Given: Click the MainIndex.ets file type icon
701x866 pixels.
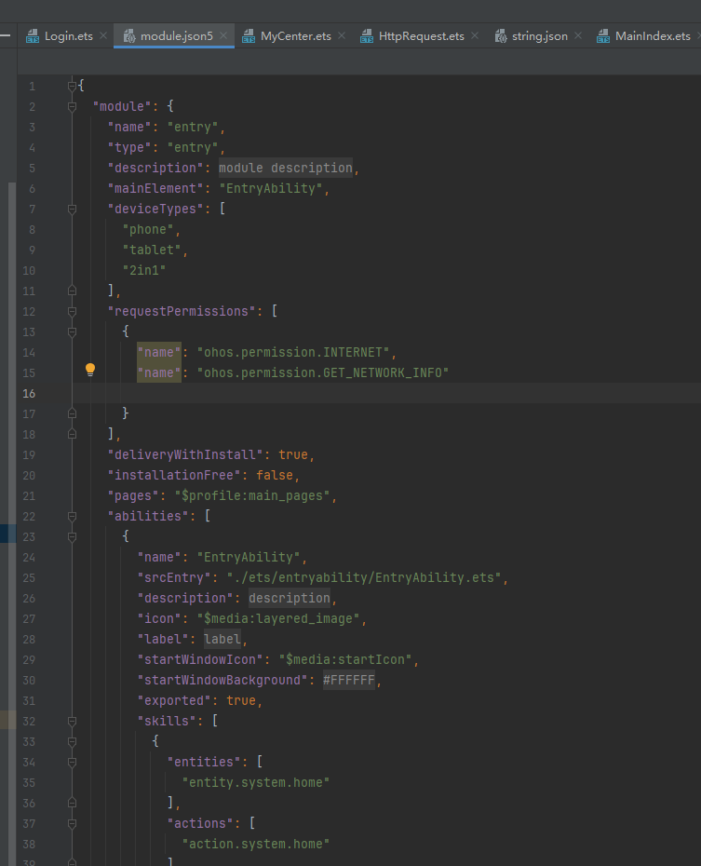Looking at the screenshot, I should pyautogui.click(x=603, y=36).
